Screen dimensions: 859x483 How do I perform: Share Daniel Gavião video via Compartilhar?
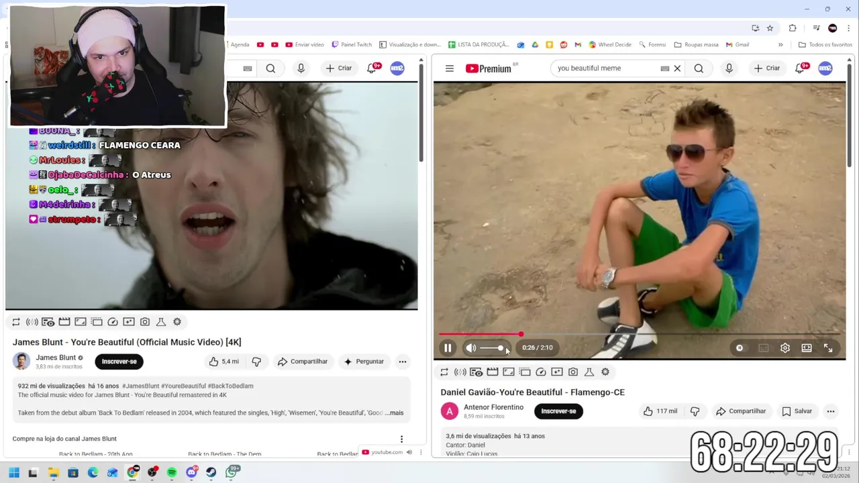pyautogui.click(x=740, y=411)
